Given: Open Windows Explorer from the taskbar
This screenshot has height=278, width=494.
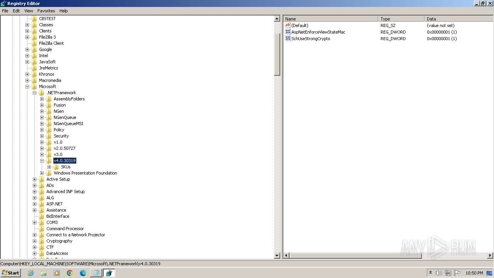Looking at the screenshot, I should [44, 273].
